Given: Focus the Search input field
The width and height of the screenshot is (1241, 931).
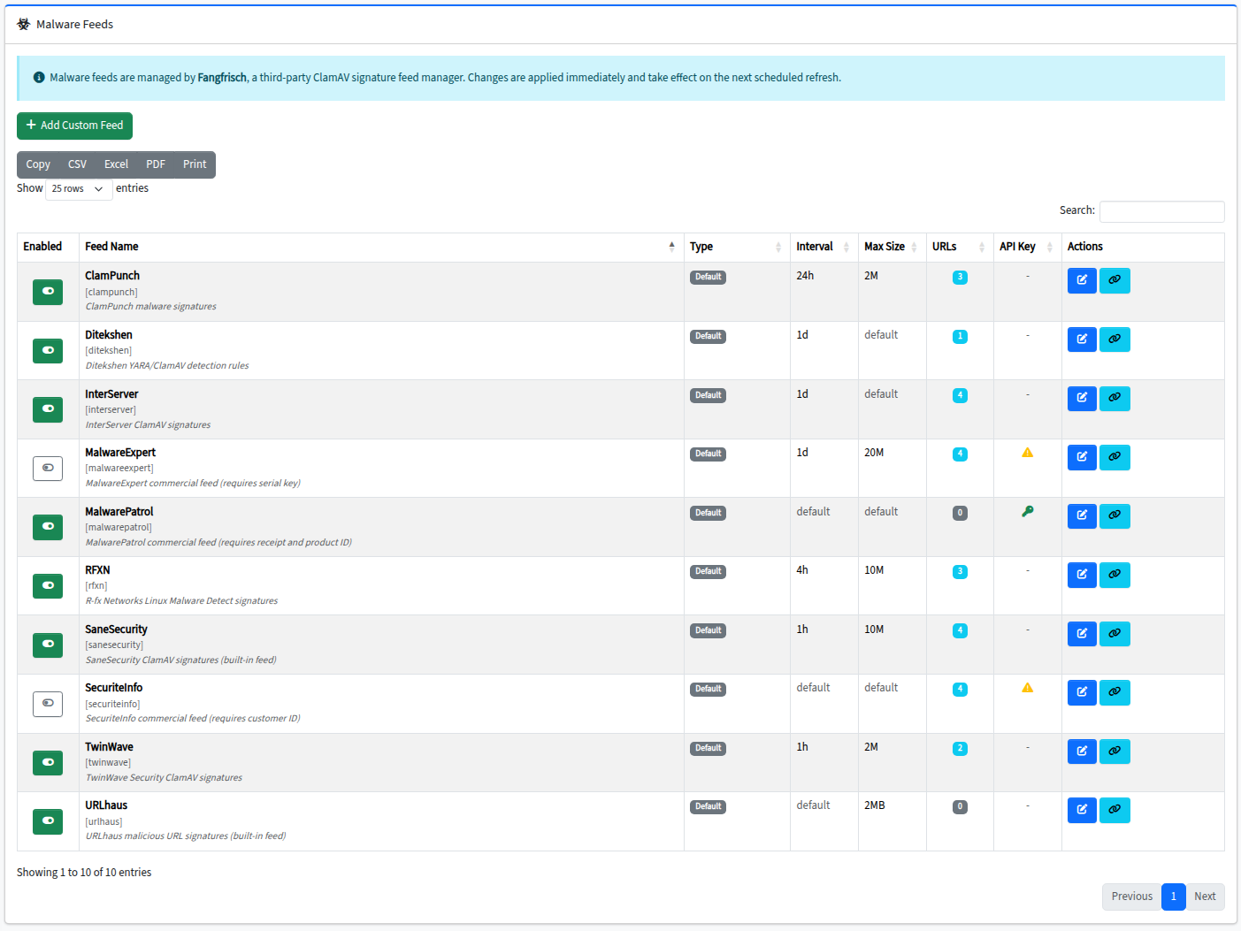Looking at the screenshot, I should (1161, 211).
